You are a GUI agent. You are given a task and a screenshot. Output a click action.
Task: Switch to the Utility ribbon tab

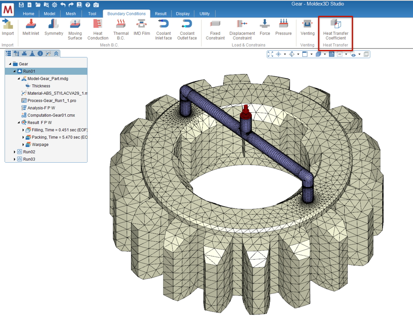click(204, 14)
